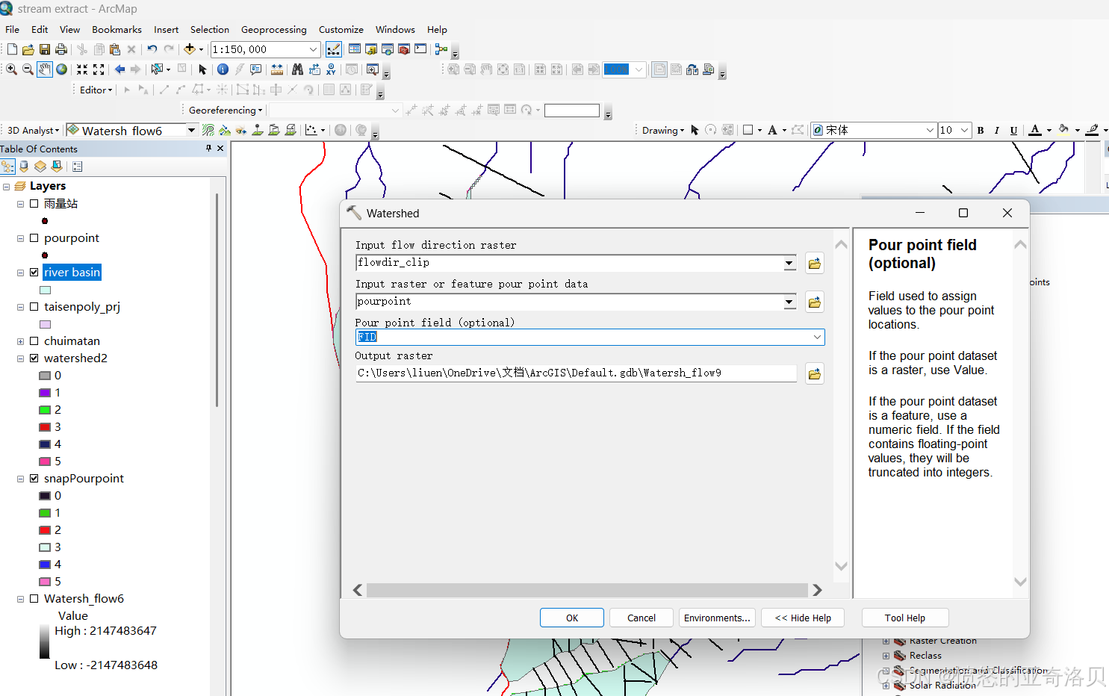Browse for pour point data folder icon
This screenshot has width=1109, height=696.
pos(815,302)
